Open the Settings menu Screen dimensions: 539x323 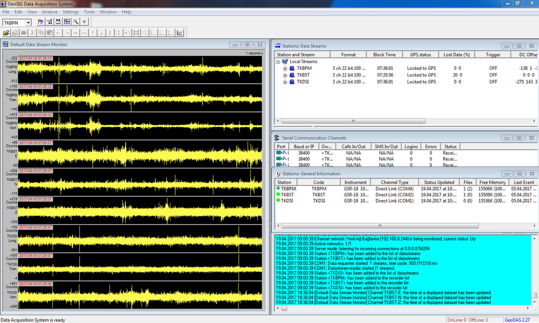pyautogui.click(x=70, y=12)
